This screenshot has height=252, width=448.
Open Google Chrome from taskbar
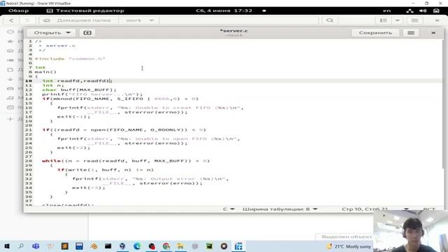(167, 246)
